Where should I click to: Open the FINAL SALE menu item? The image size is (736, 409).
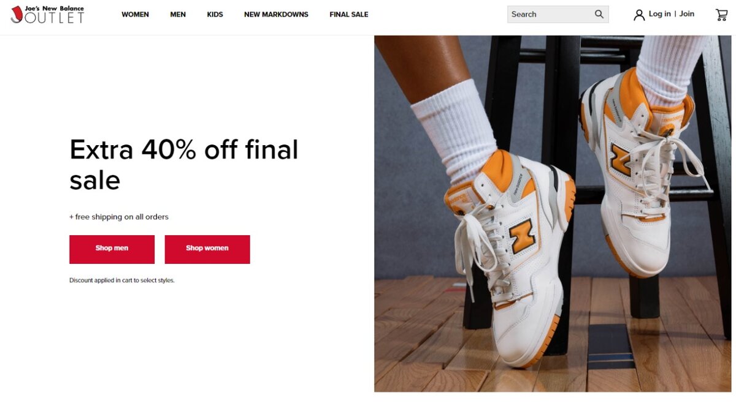click(349, 15)
